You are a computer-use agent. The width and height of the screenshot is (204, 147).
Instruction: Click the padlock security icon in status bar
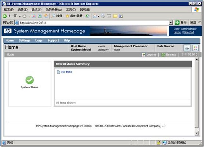(158, 143)
